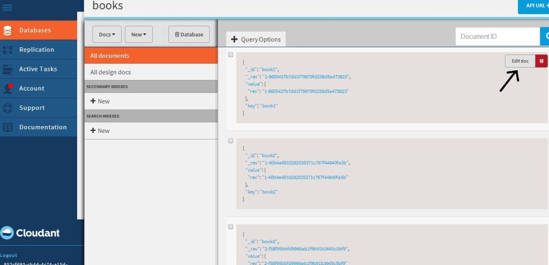Expand Query Options panel
This screenshot has width=549, height=265.
coord(256,39)
